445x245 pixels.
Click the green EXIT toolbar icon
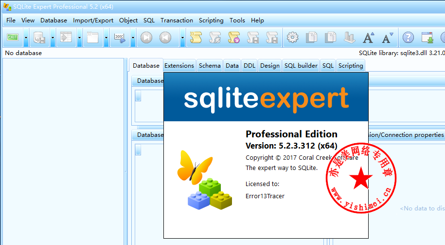click(13, 37)
